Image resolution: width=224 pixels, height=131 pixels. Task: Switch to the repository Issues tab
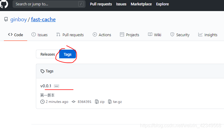coord(39,35)
